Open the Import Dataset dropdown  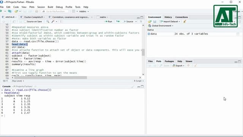(170, 22)
